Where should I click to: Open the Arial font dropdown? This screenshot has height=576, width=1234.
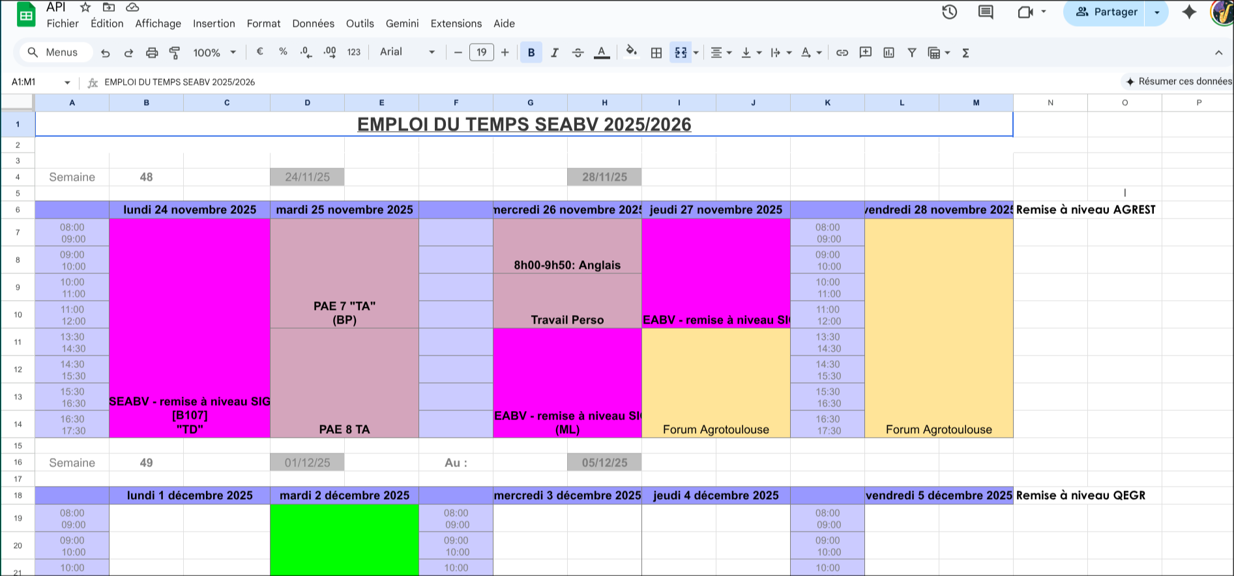[x=407, y=52]
